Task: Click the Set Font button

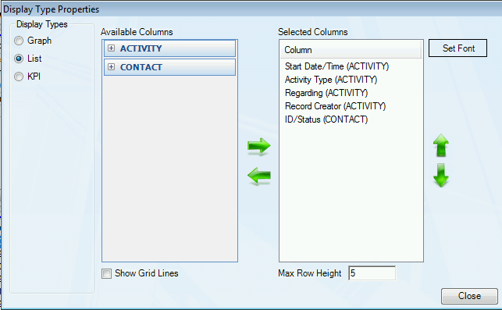Action: pos(457,48)
